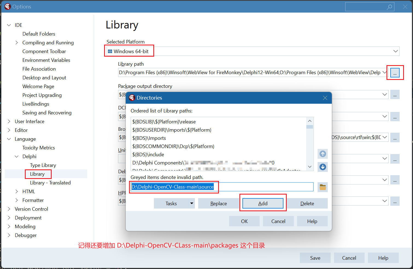Image resolution: width=413 pixels, height=269 pixels.
Task: Expand Editor tree node
Action: [x=9, y=130]
